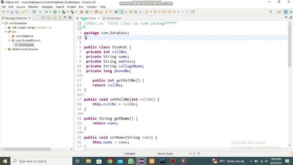Switch to the Coures.java editor tab
This screenshot has width=293, height=165.
tap(112, 18)
